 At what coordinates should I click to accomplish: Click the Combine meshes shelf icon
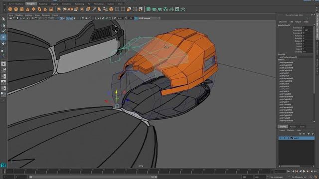coord(59,9)
